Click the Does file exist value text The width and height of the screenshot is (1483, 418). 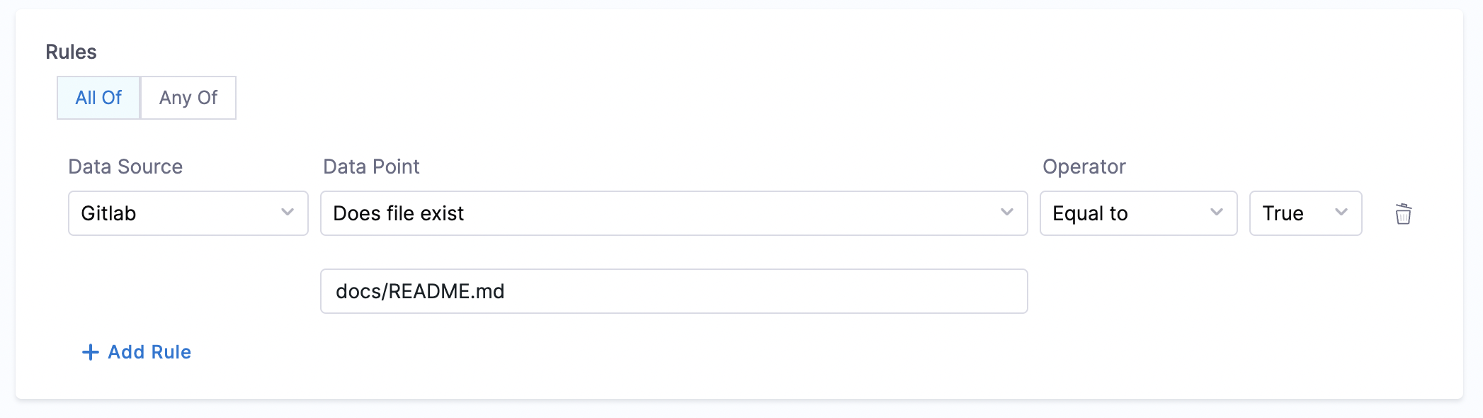click(398, 213)
